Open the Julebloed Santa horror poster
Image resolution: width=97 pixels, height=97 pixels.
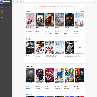tap(30, 47)
